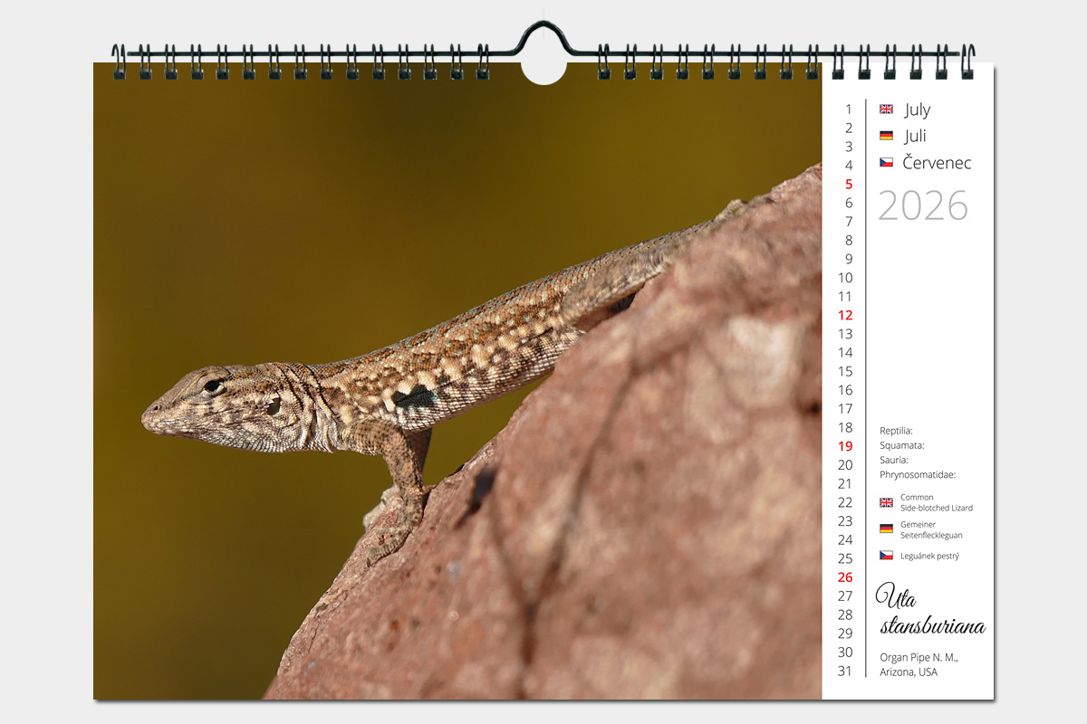Image resolution: width=1087 pixels, height=724 pixels.
Task: Select day 24 in the date column
Action: (x=845, y=539)
